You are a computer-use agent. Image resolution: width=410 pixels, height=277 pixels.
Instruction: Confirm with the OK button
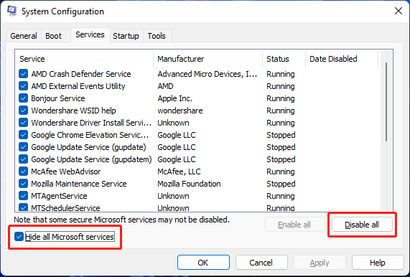(x=203, y=263)
